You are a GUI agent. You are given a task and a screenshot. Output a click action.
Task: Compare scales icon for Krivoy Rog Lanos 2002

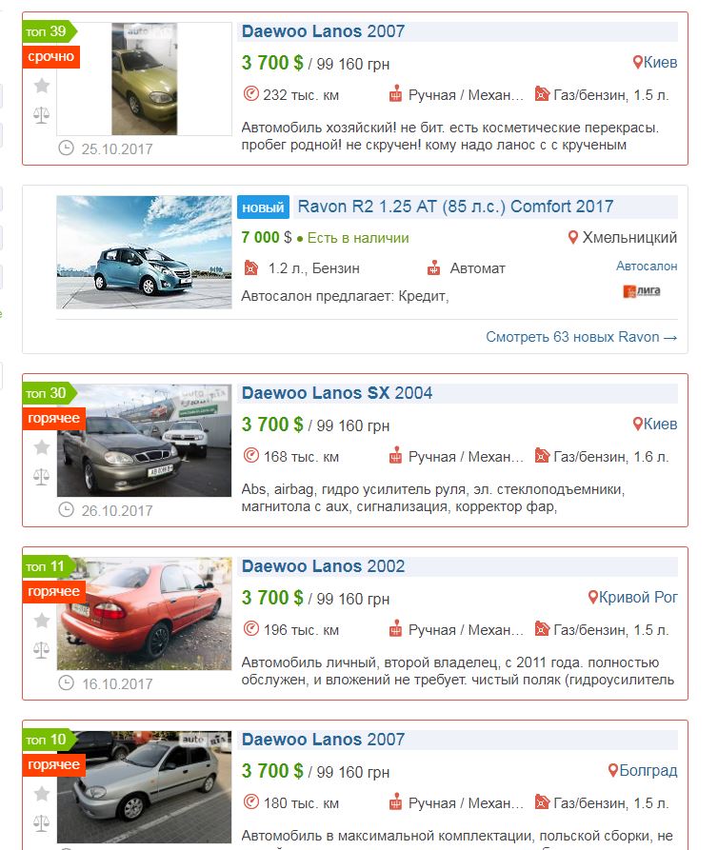coord(42,650)
